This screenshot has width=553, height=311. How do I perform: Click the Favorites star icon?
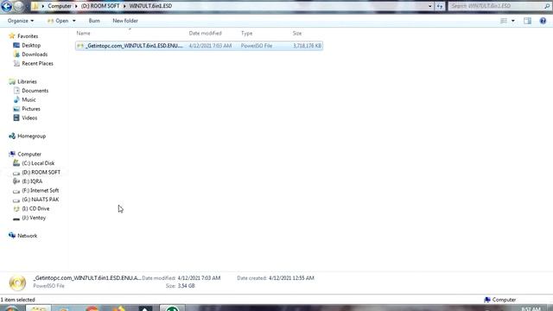coord(12,36)
